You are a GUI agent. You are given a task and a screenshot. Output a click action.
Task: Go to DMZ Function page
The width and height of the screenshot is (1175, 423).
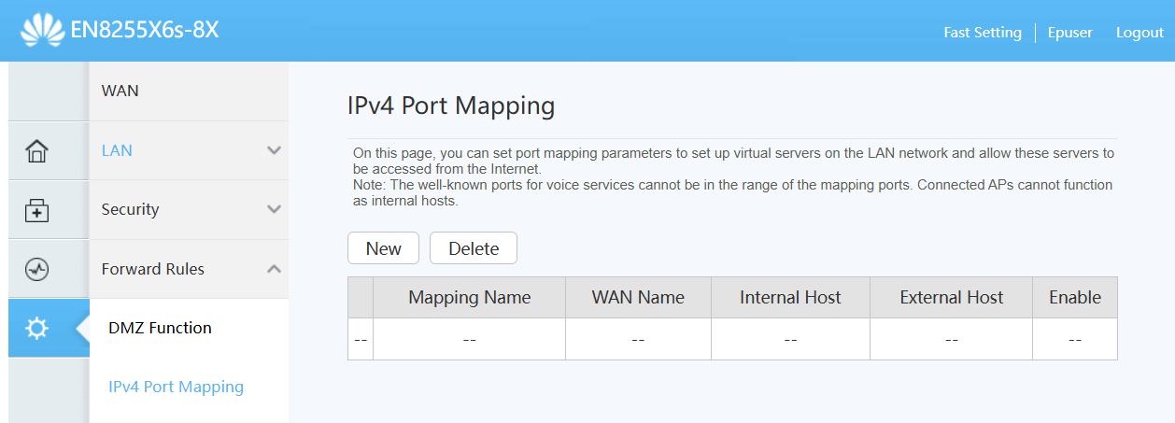160,328
